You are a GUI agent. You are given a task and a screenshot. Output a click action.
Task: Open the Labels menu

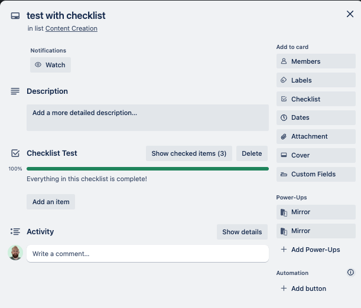coord(316,80)
